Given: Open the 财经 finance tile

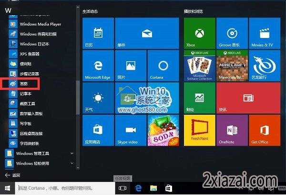Looking at the screenshot, I should tap(200, 98).
